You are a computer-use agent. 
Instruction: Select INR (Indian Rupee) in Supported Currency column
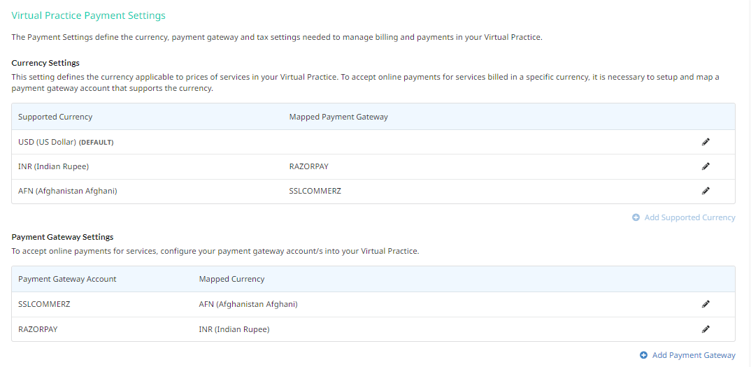[54, 167]
